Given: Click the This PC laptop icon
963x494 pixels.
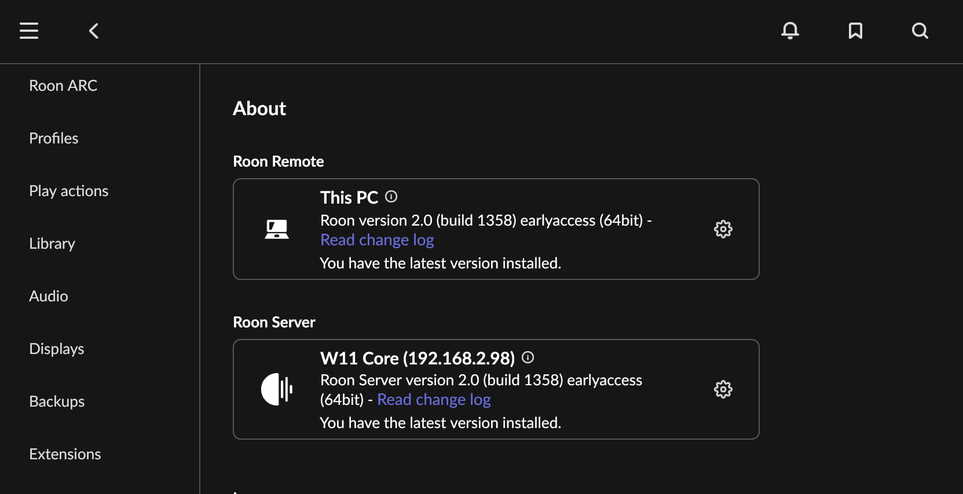Looking at the screenshot, I should click(x=277, y=229).
